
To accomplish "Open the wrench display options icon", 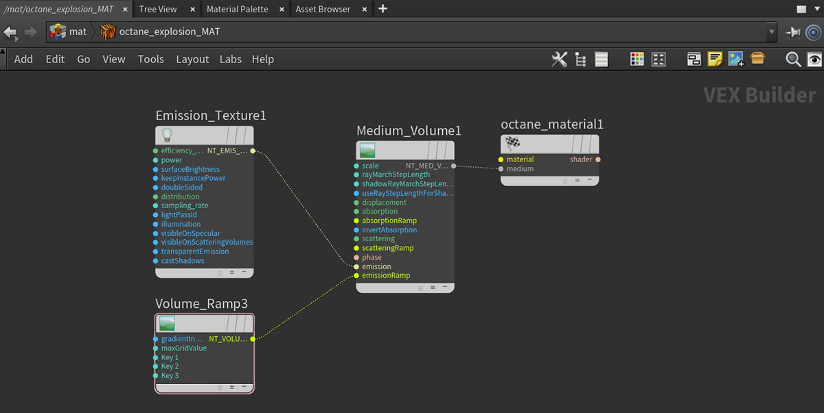I will click(560, 60).
